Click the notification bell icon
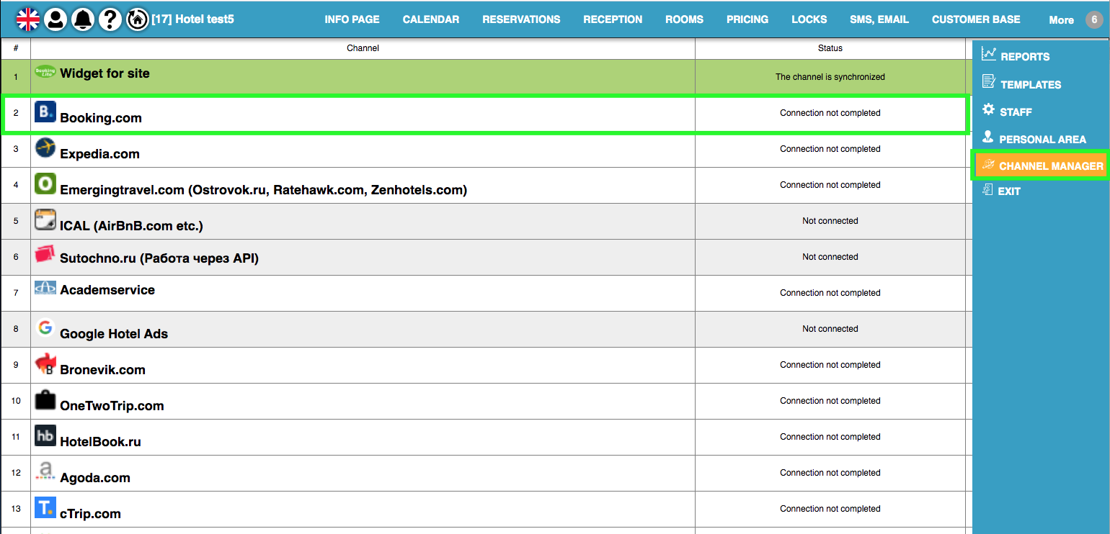This screenshot has width=1110, height=534. (83, 19)
